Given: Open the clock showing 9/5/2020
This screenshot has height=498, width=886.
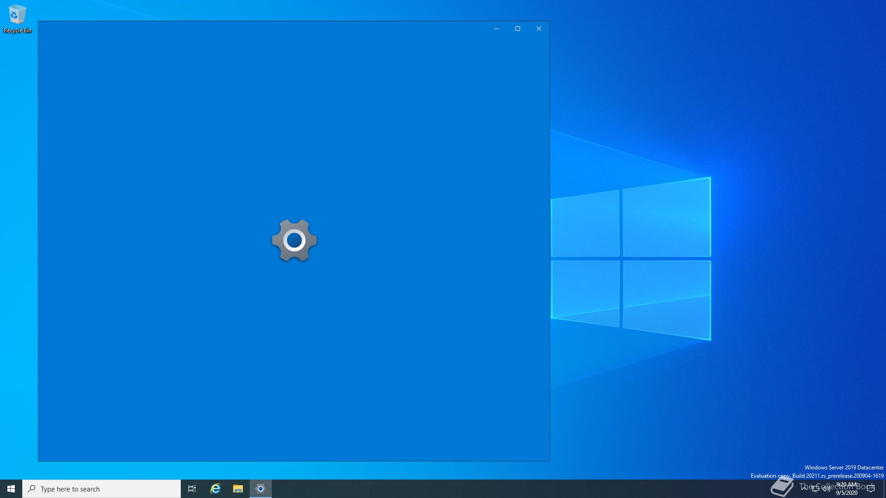Looking at the screenshot, I should [847, 489].
